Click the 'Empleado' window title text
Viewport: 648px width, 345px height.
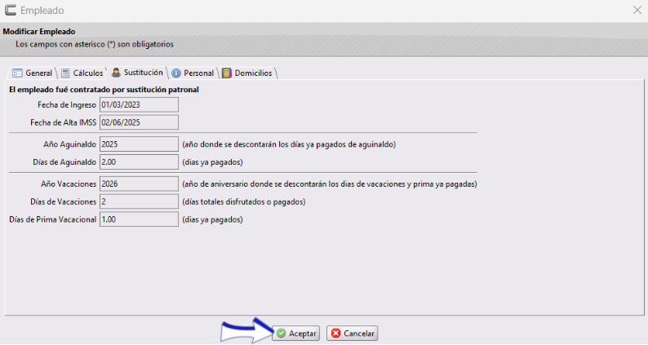[x=42, y=11]
